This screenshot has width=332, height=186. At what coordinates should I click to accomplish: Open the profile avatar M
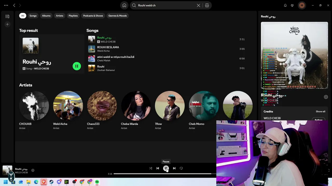click(x=302, y=5)
